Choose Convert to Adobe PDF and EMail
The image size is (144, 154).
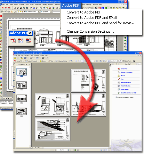[x=92, y=18]
